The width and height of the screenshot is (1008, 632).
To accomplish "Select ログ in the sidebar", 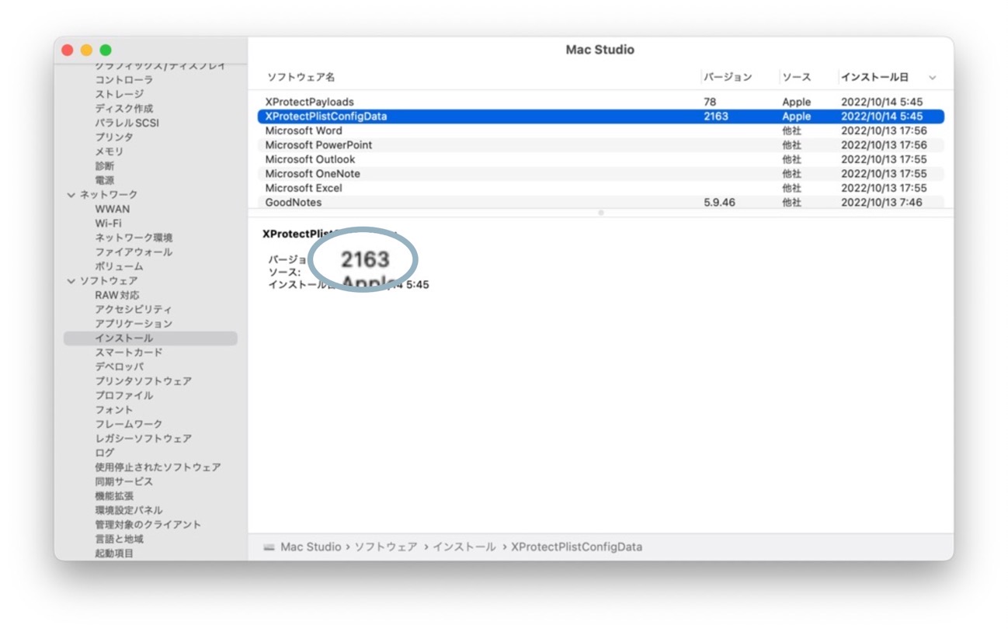I will 105,453.
